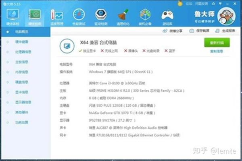This screenshot has height=161, width=242.
Task: Click the 复制信息 copy info link
Action: point(217,52)
